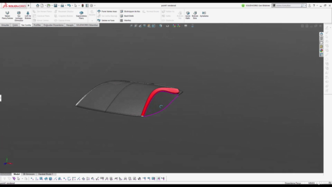Viewport: 332px width, 187px height.
Task: Switch to the Profiller tab
Action: [x=37, y=25]
